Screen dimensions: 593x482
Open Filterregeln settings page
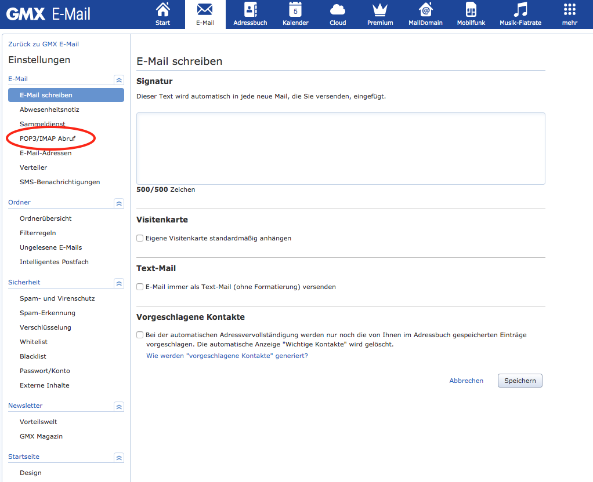point(38,233)
